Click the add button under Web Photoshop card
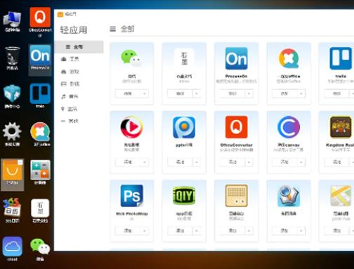Screen dimensions: 354x269 128,230
